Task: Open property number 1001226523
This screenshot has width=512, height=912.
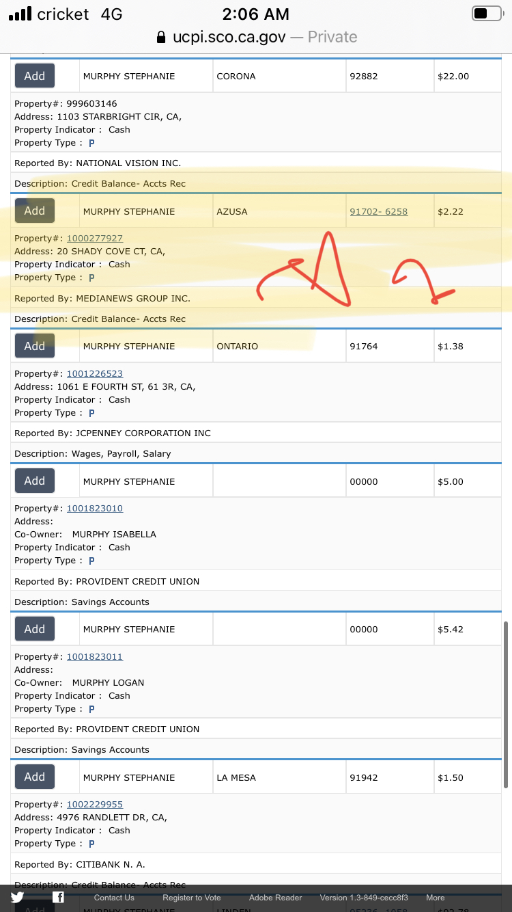Action: point(95,374)
